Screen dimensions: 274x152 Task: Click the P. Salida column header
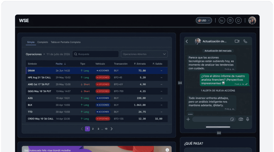(x=157, y=64)
